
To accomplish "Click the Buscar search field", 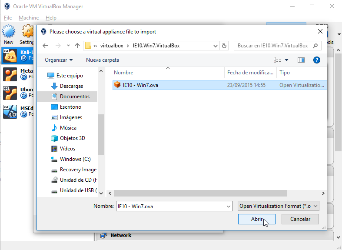I will coord(274,46).
